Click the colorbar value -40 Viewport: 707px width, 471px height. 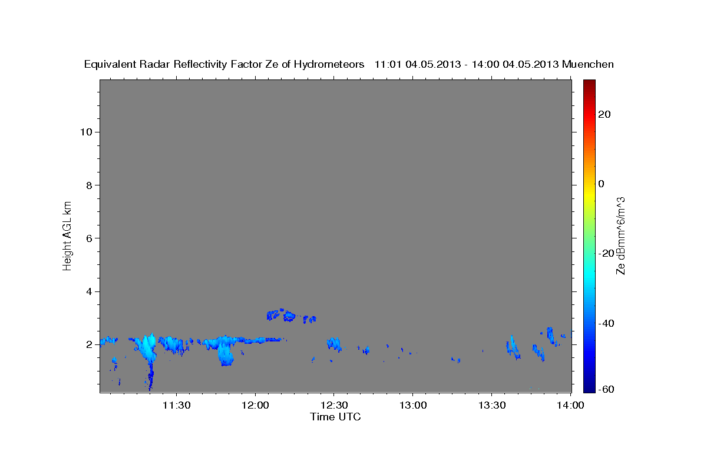click(x=606, y=323)
